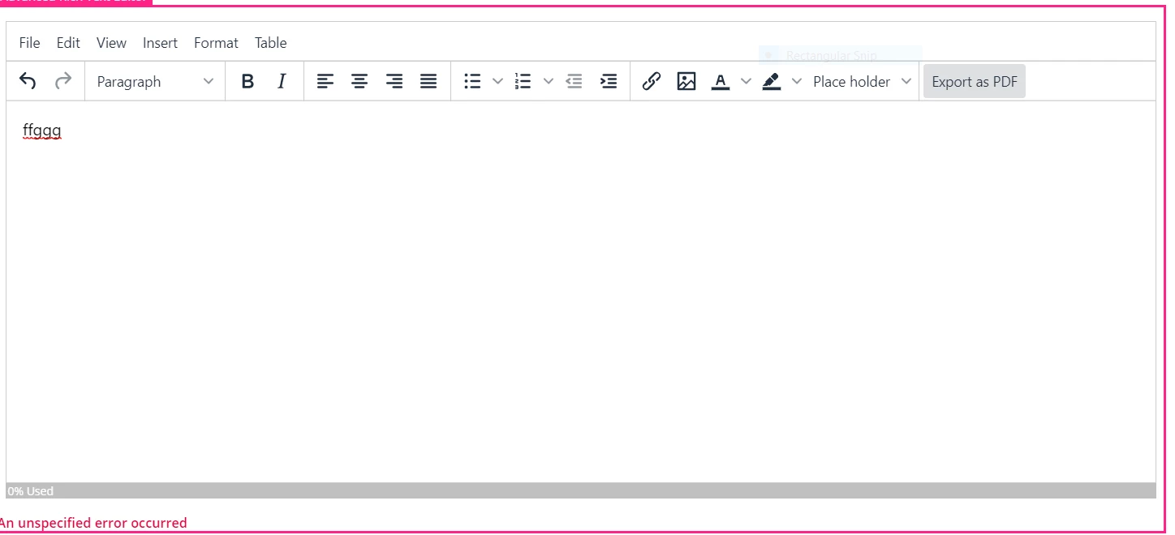Justify the text
1175x535 pixels.
pos(428,81)
